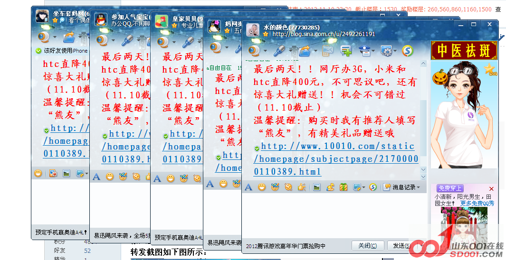Open the remote desktop settings icon
The image size is (506, 260).
pyautogui.click(x=386, y=51)
